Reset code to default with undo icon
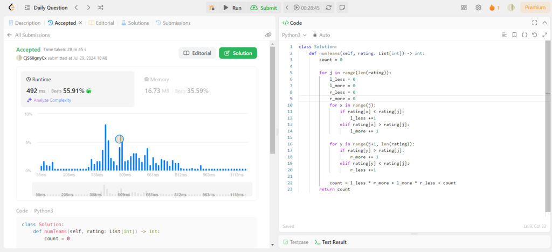The image size is (552, 252). click(x=535, y=35)
